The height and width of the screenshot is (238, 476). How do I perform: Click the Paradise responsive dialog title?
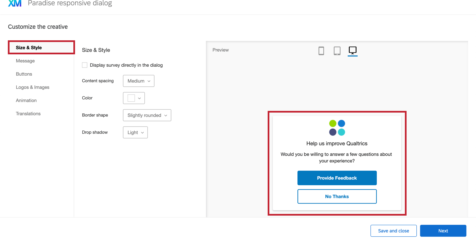coord(70,3)
